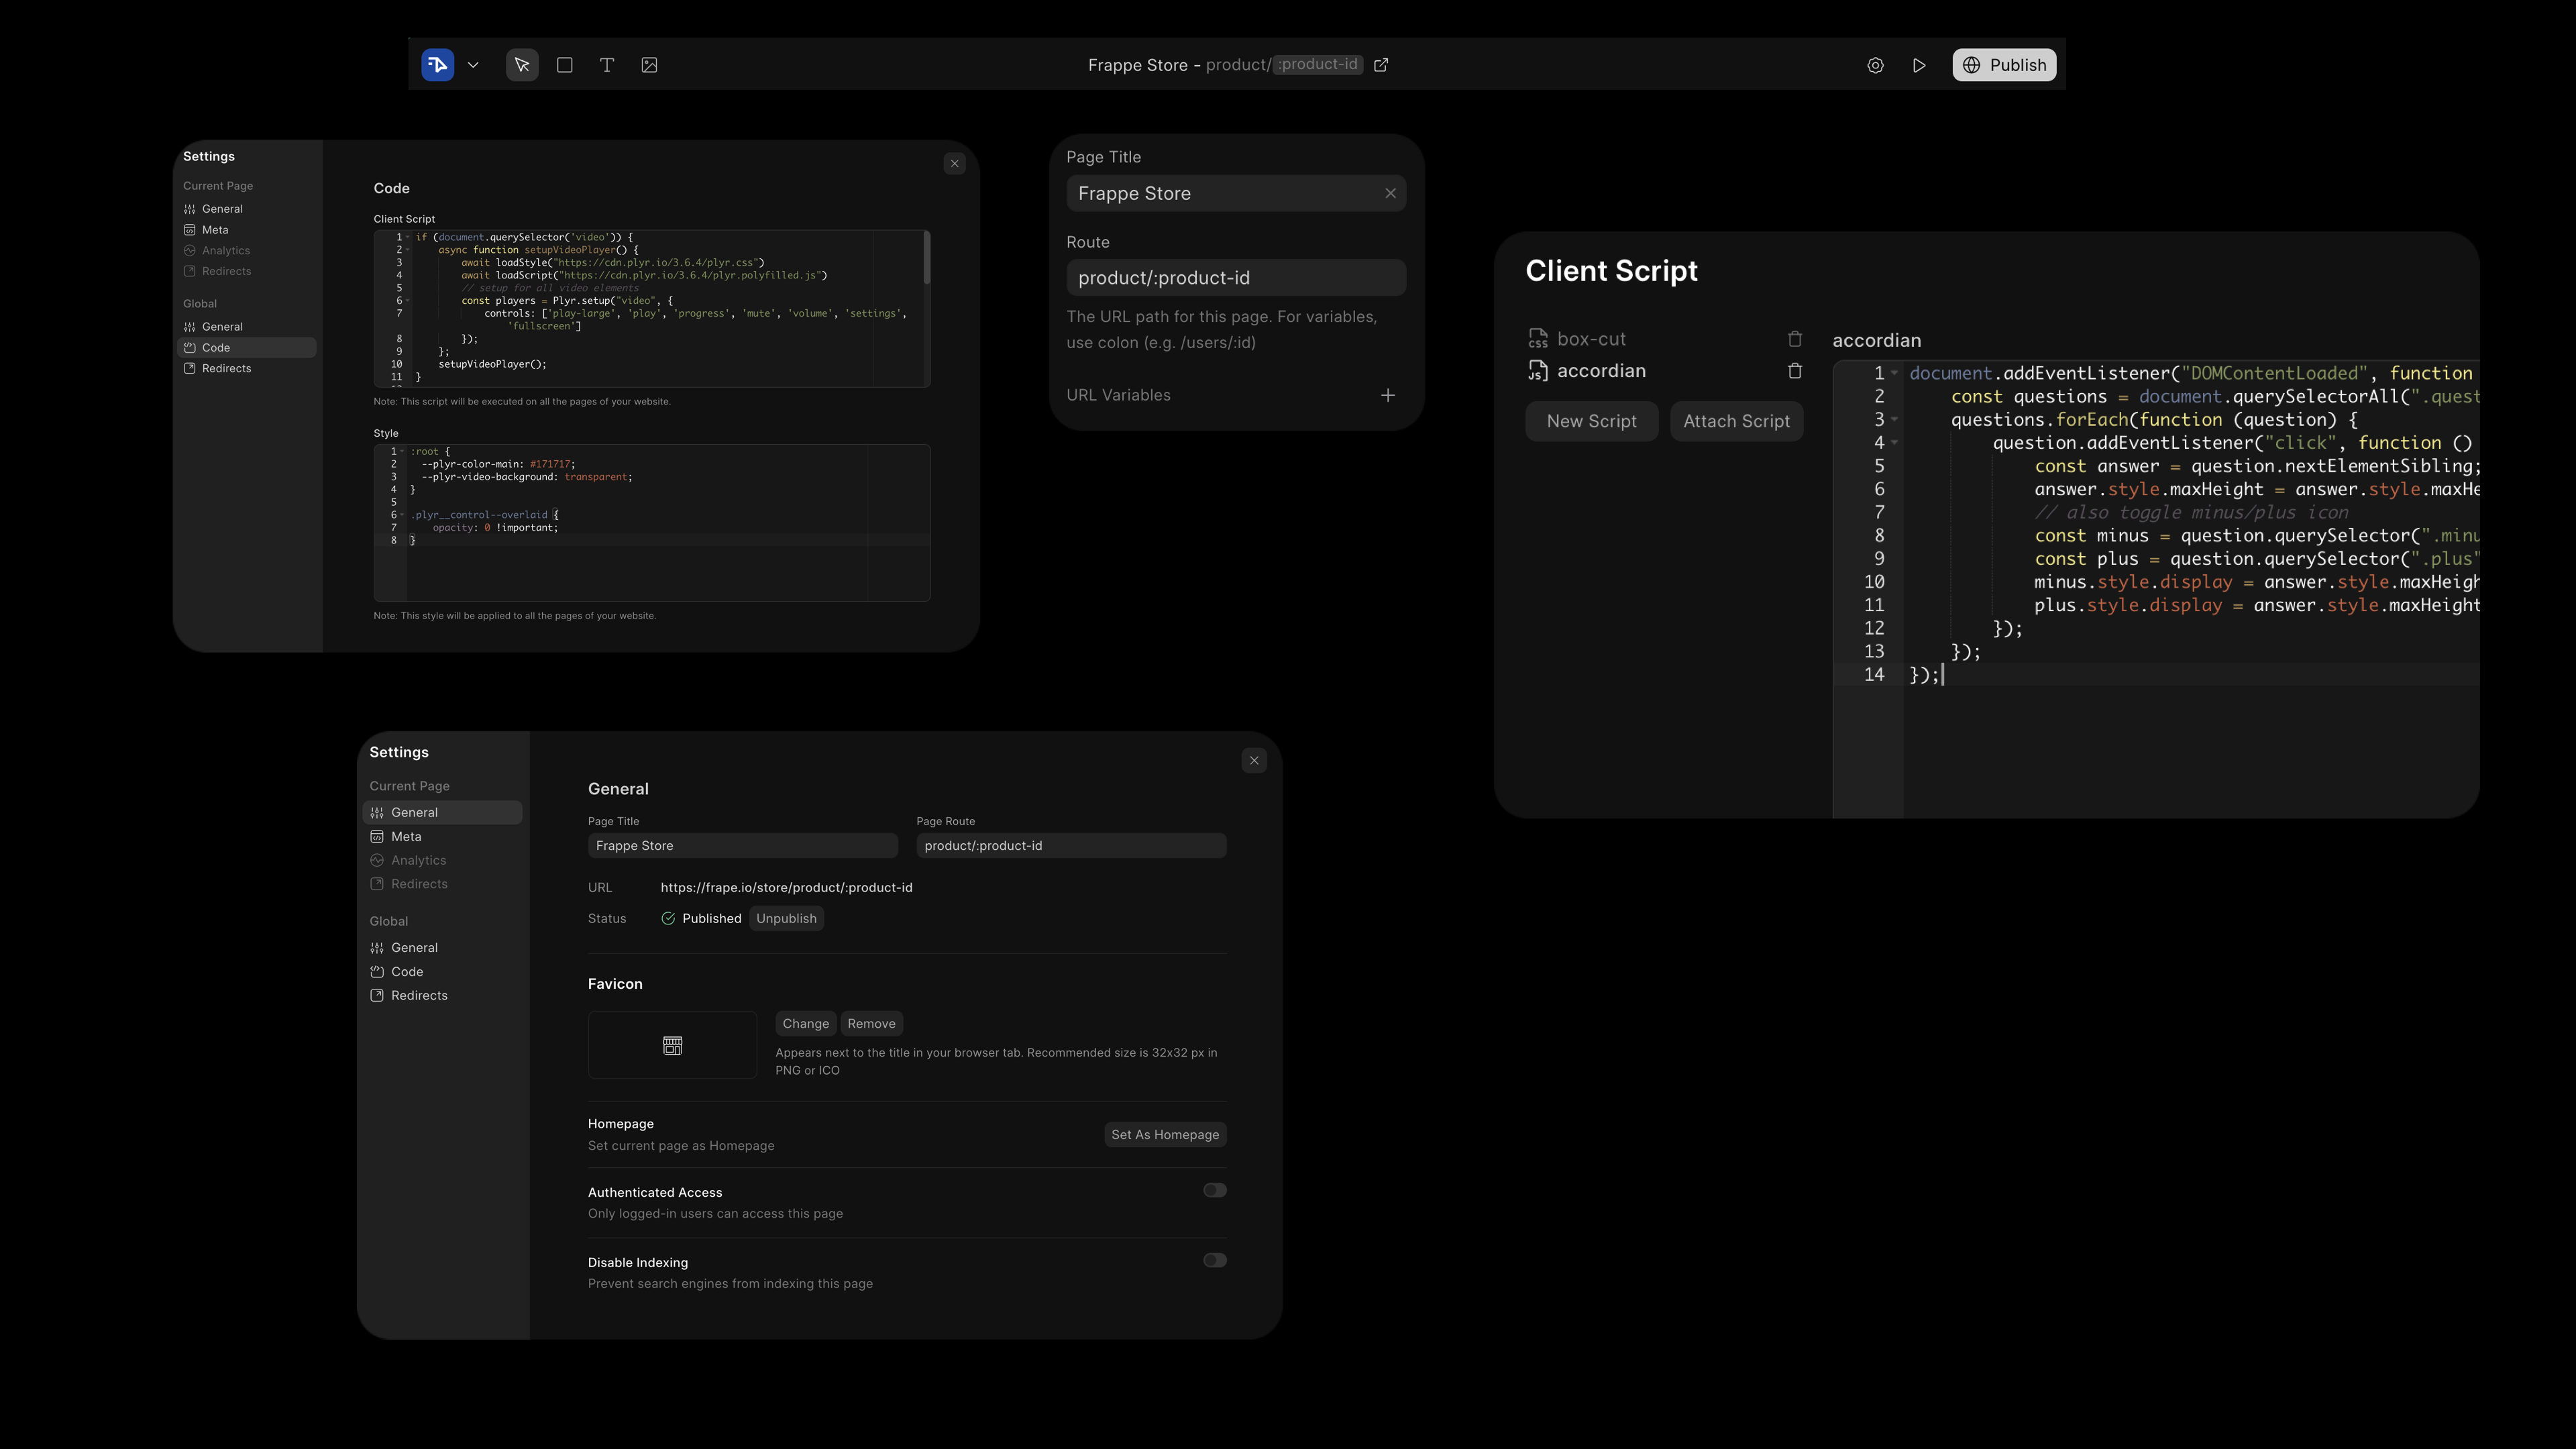Click the external link icon next to product-id
This screenshot has width=2576, height=1449.
[x=1380, y=64]
